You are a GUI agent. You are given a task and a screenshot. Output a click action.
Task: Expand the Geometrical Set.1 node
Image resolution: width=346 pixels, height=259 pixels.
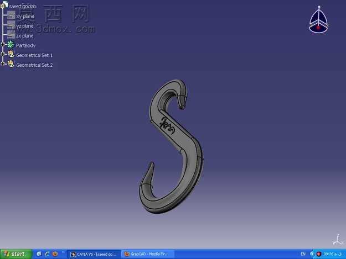coord(3,54)
